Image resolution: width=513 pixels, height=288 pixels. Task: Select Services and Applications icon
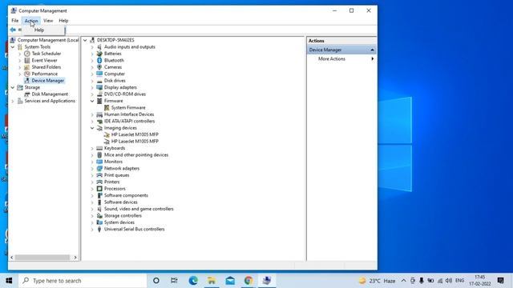click(20, 101)
